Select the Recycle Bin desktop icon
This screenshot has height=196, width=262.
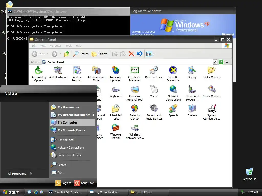click(249, 174)
